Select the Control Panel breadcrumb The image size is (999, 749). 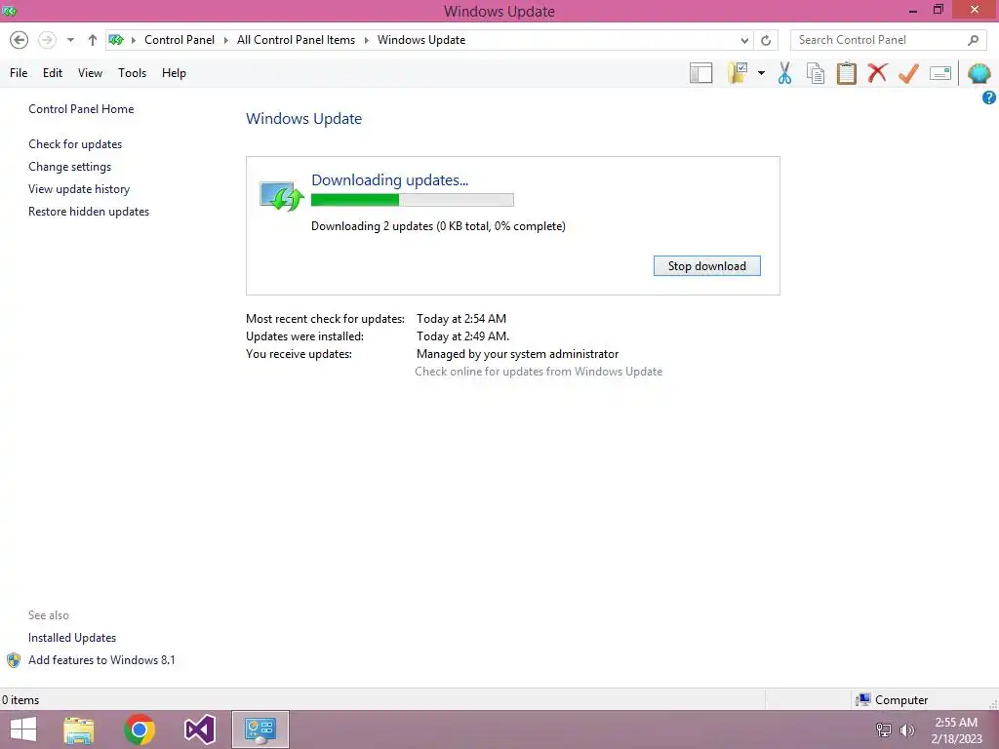pyautogui.click(x=180, y=40)
